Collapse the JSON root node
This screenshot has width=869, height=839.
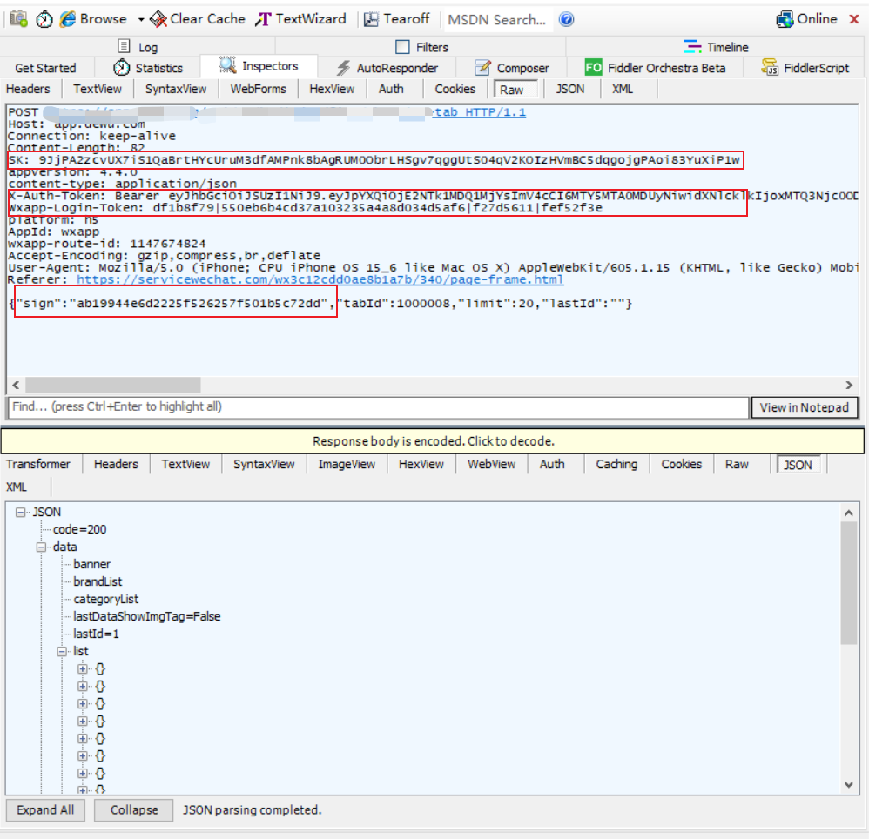(21, 513)
